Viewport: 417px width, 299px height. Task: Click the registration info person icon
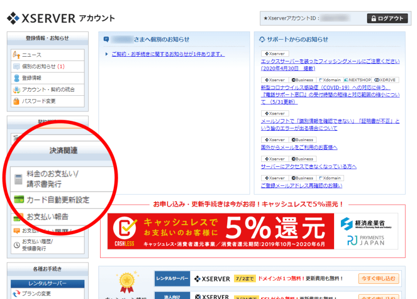17,78
